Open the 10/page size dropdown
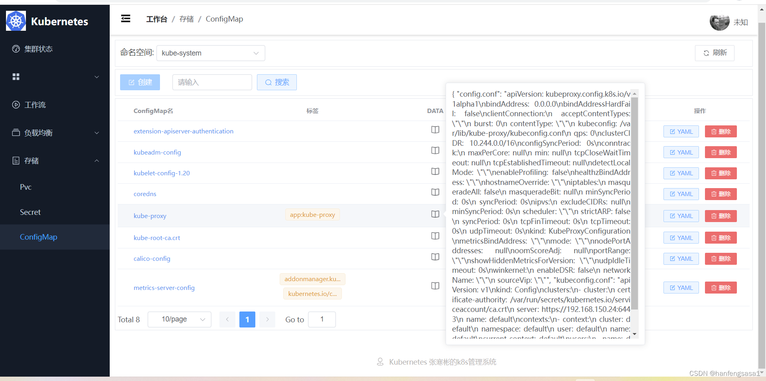Screen dimensions: 766x381 180,319
